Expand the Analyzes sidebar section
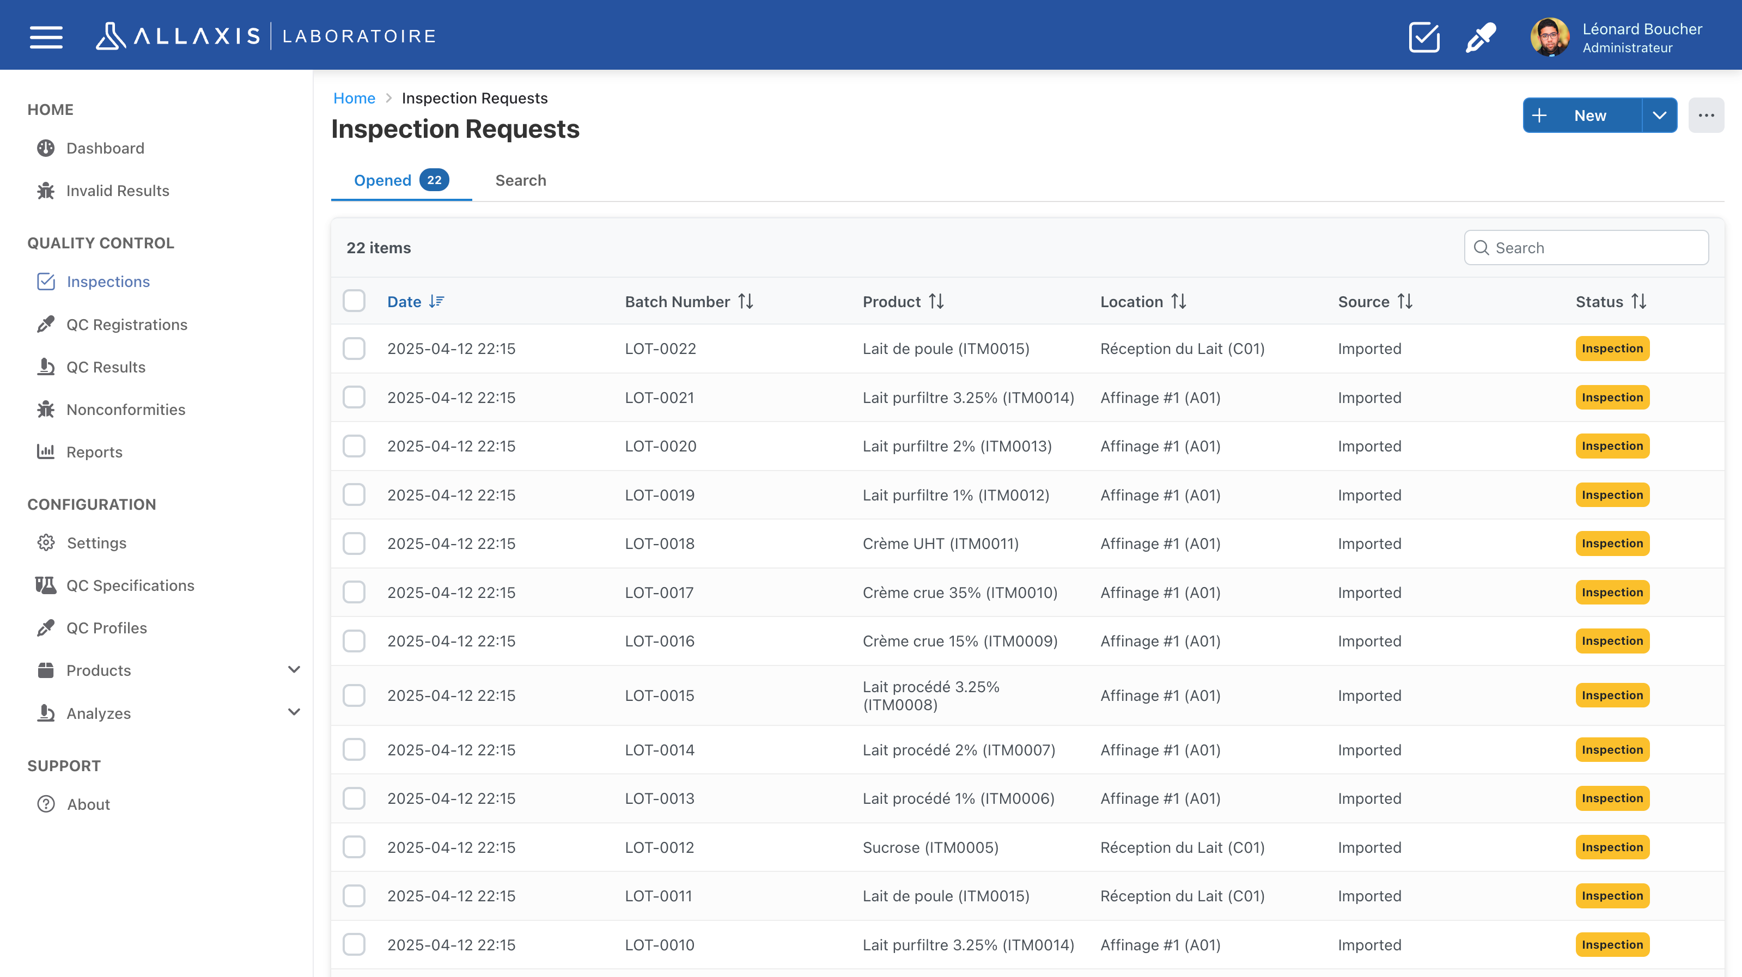The width and height of the screenshot is (1742, 977). click(x=294, y=713)
